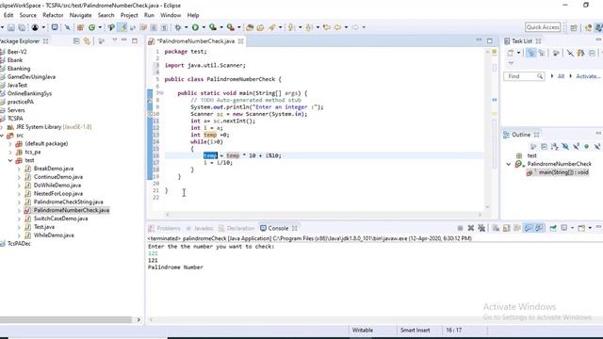Open the Window menu
The image size is (603, 339).
171,15
